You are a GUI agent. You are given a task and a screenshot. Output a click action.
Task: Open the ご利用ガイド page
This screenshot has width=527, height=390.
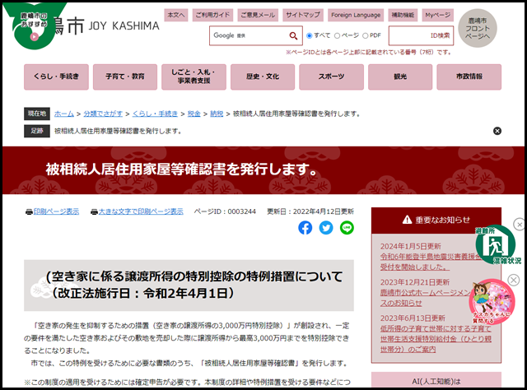click(x=212, y=15)
